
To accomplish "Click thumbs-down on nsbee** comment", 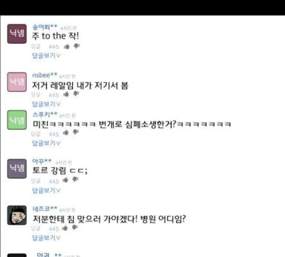I will pyautogui.click(x=76, y=94).
